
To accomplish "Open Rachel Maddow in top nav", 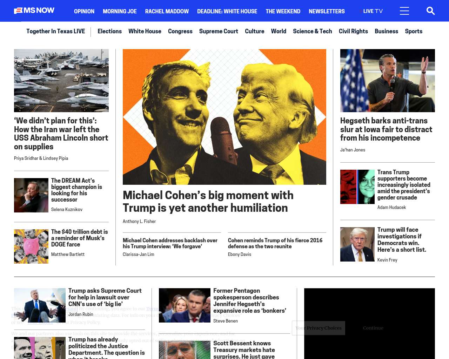I will point(167,11).
